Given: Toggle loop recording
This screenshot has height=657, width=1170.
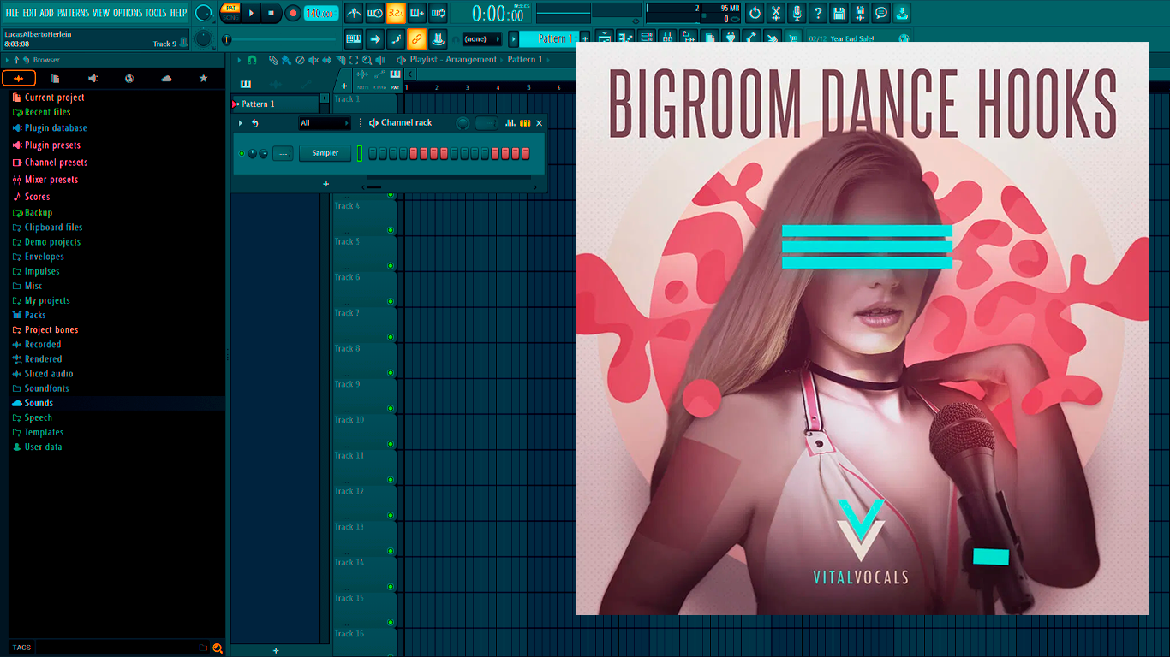Looking at the screenshot, I should coord(438,13).
